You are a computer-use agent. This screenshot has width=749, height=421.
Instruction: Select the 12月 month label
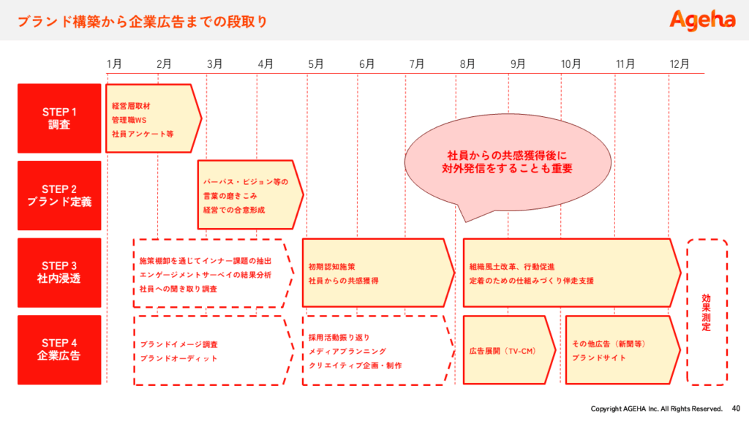tap(679, 64)
